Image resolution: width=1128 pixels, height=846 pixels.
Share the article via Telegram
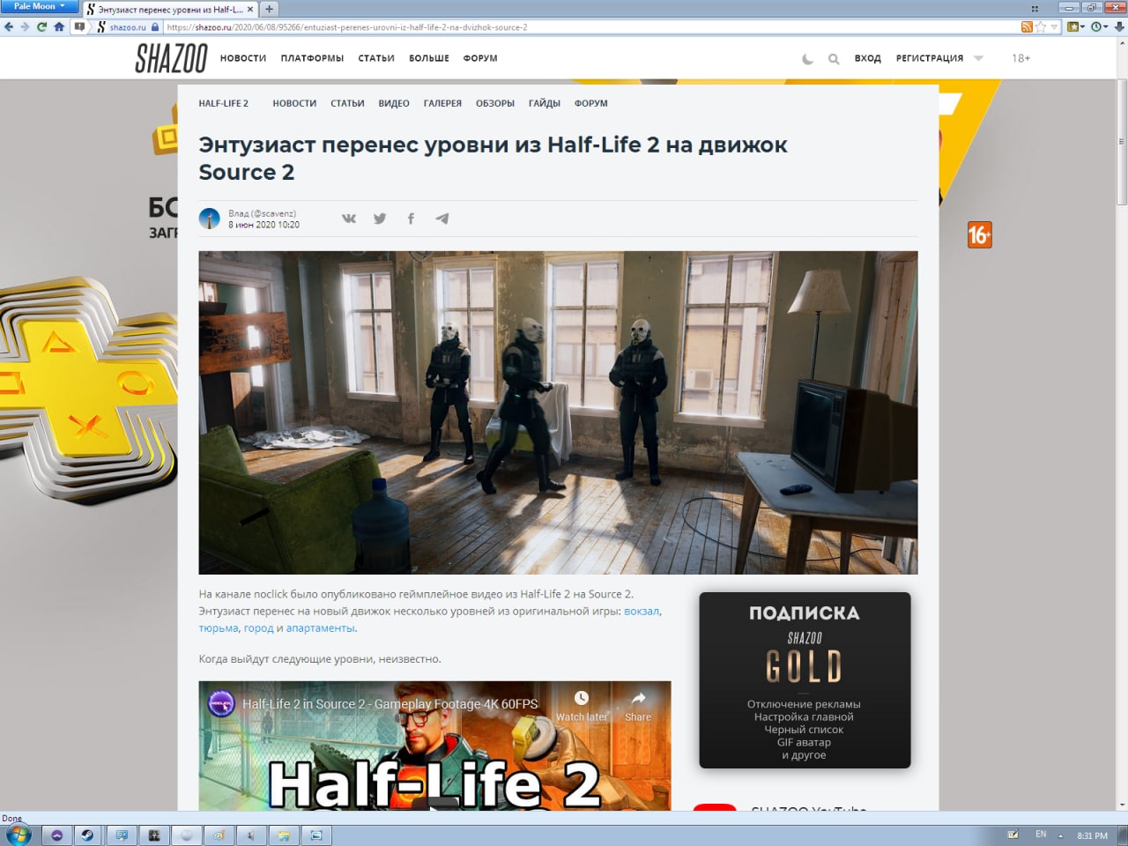click(x=442, y=219)
